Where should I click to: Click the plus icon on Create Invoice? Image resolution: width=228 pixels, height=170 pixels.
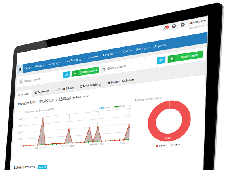click(75, 73)
